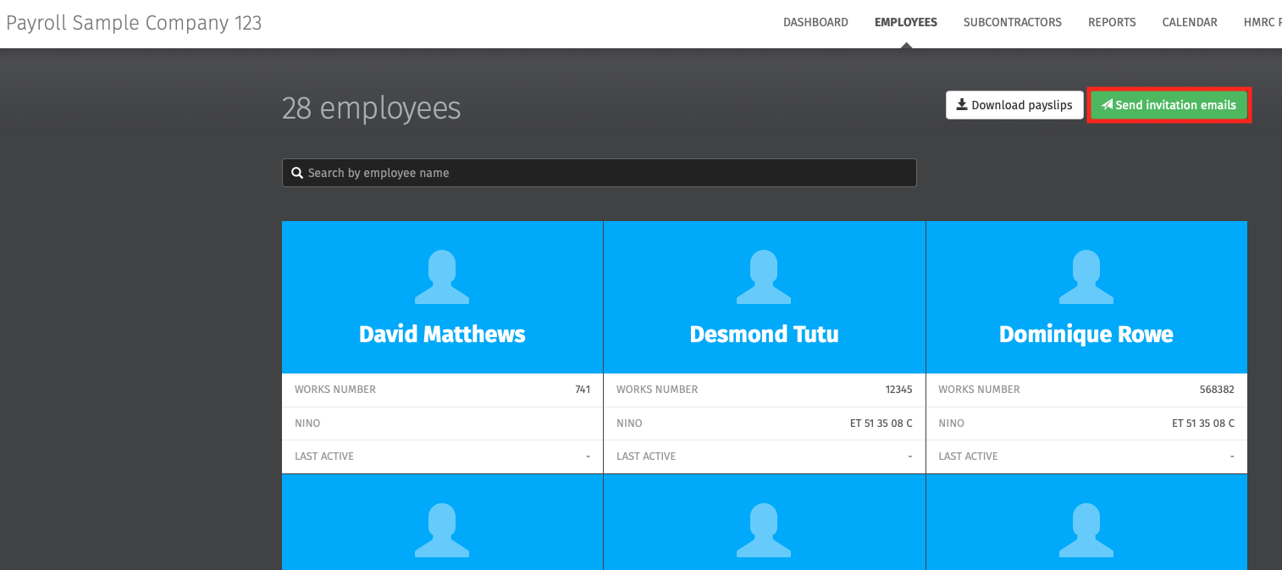
Task: Open the HMRC tab
Action: 1263,22
